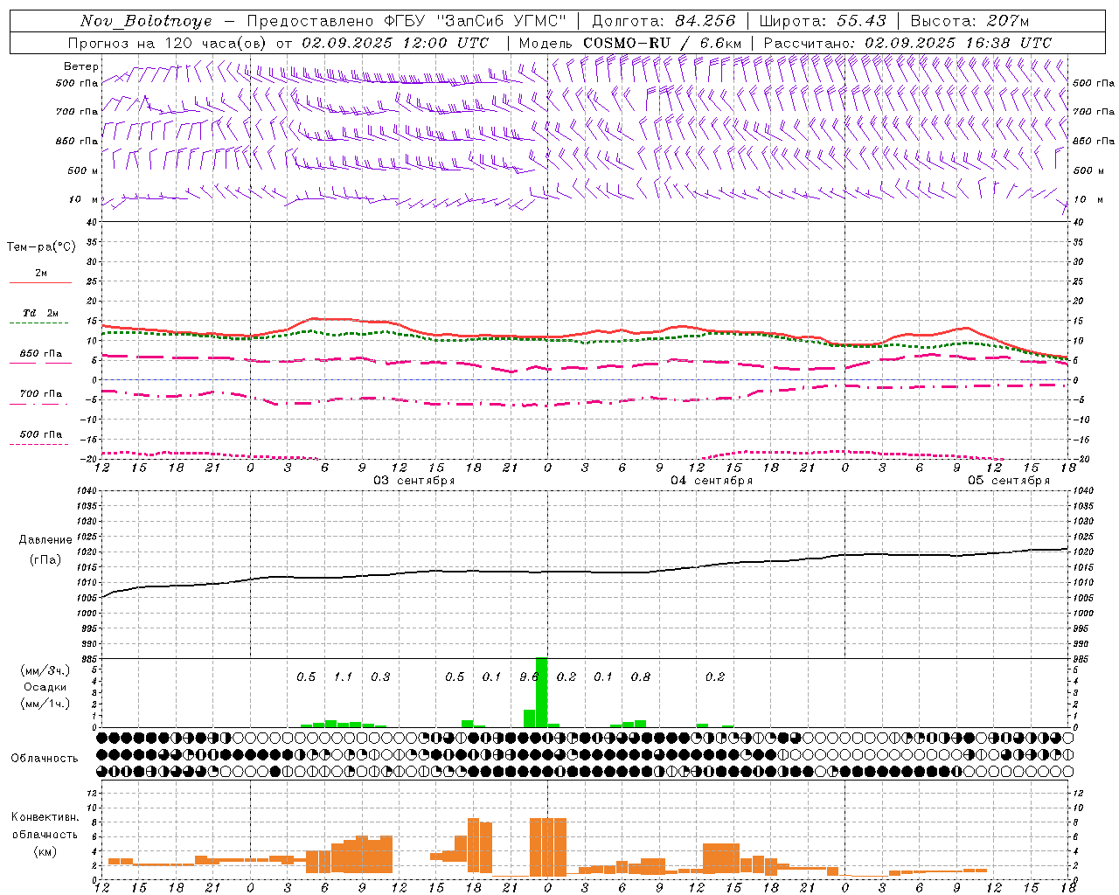Select the longitude value Долгота: 84.256
Screen dimensions: 1119x895
664,21
